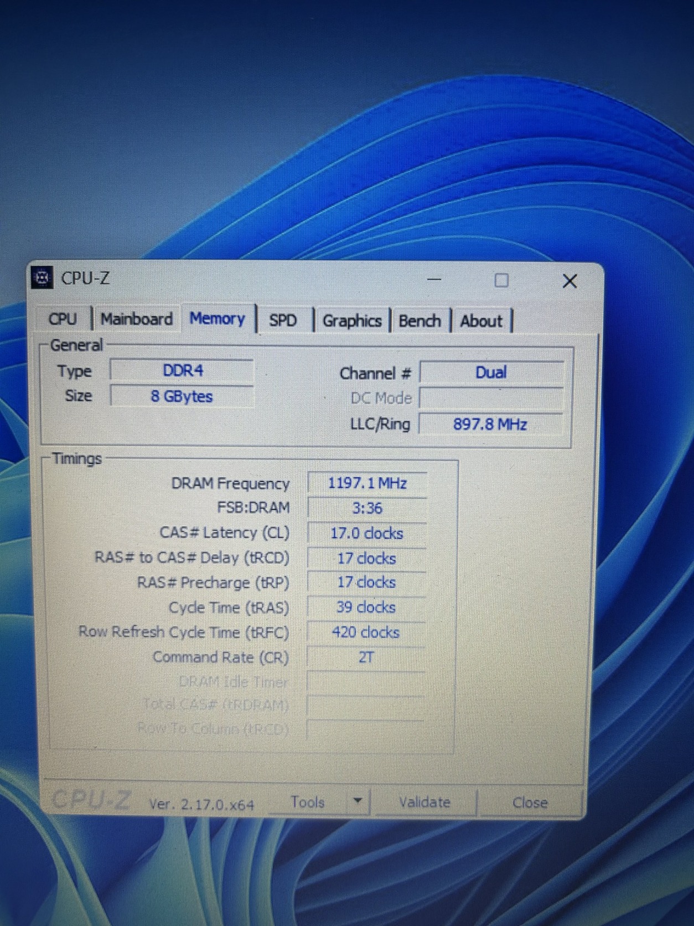The image size is (694, 926).
Task: Click the CPU-Z window title text
Action: (85, 278)
